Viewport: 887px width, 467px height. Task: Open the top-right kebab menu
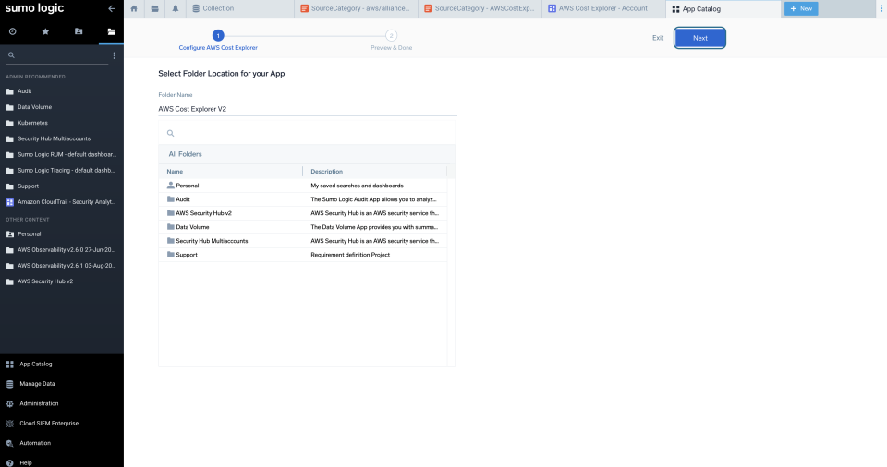[881, 8]
